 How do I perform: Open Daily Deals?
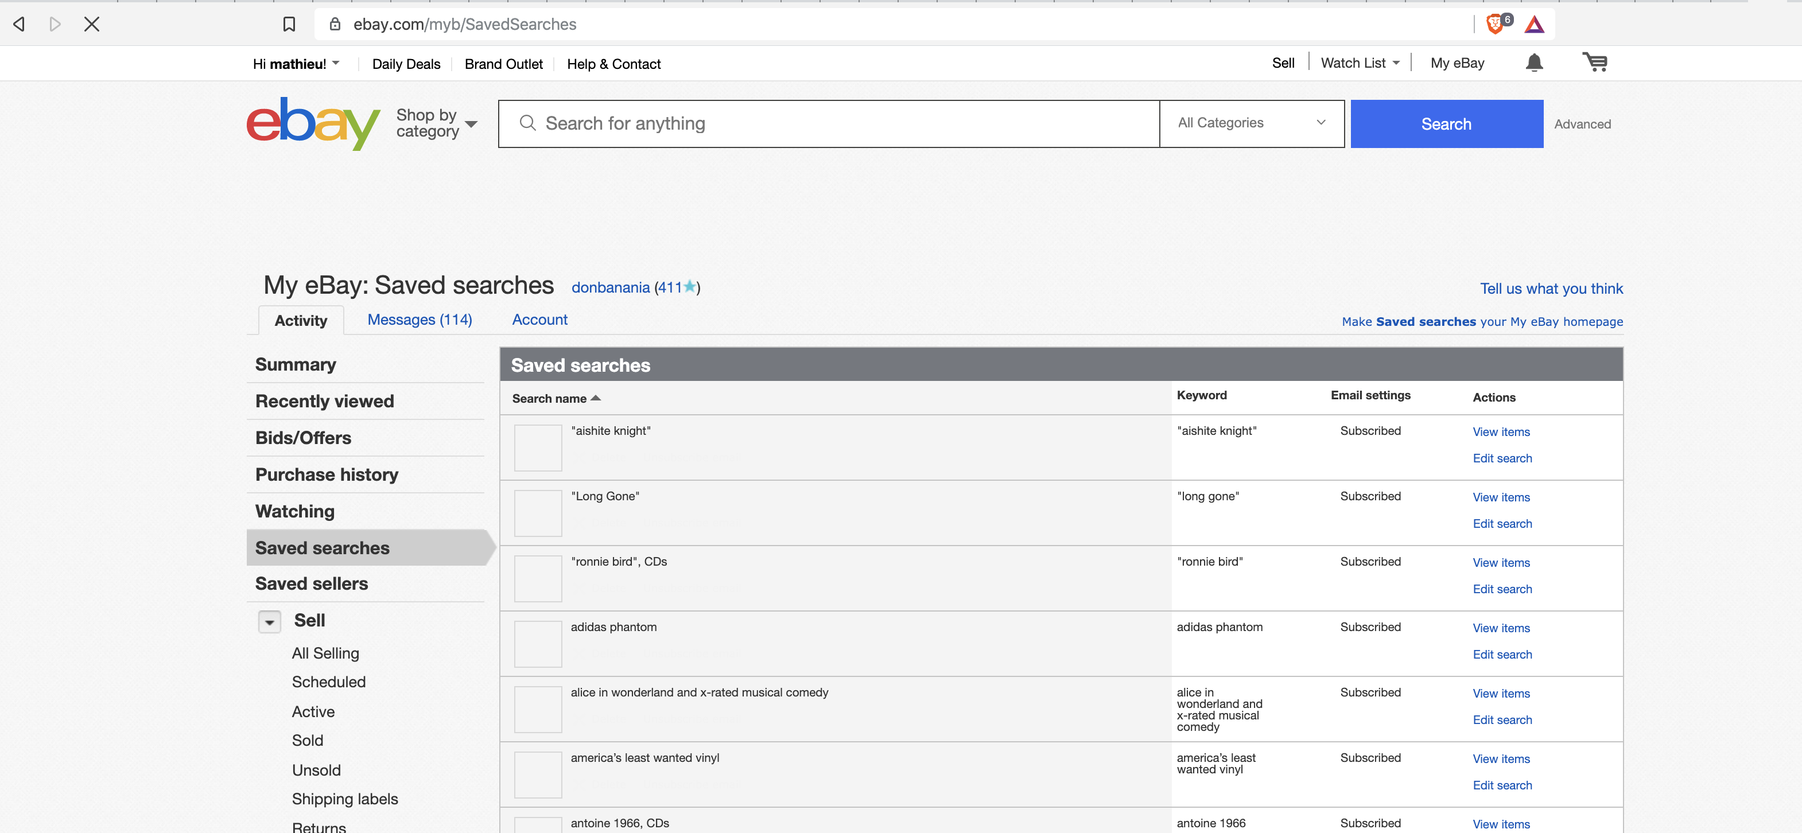click(x=406, y=64)
